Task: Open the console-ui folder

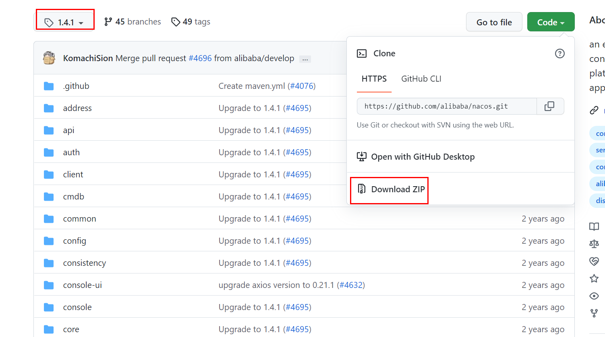Action: tap(83, 285)
